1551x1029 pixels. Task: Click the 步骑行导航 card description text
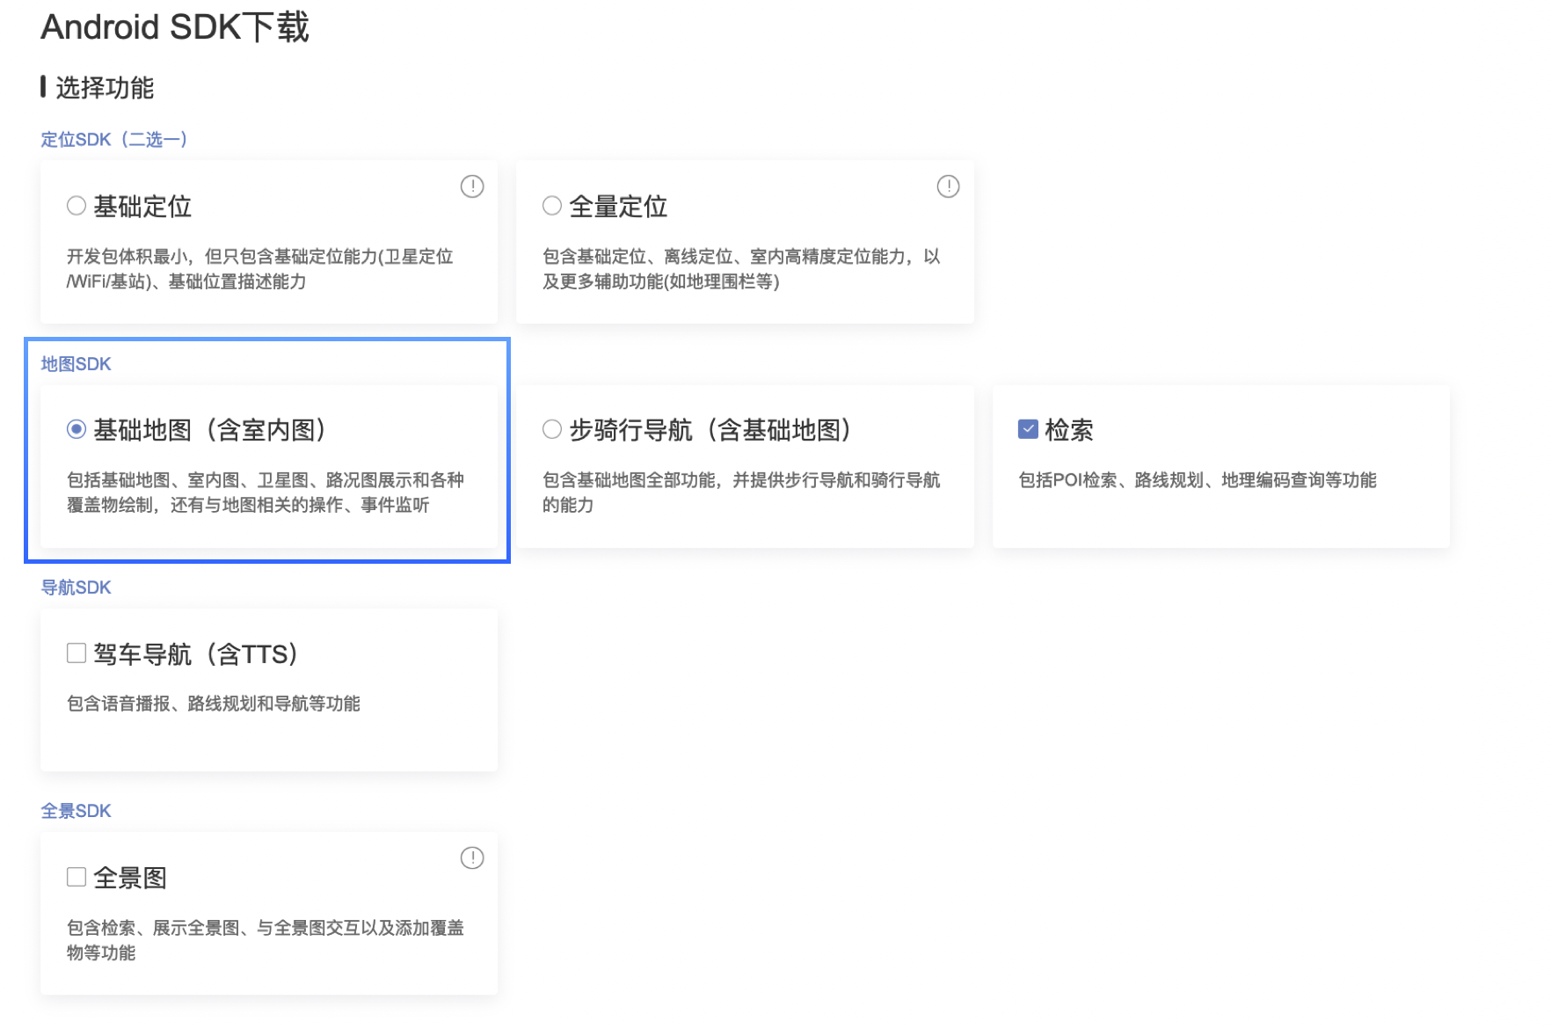tap(741, 493)
